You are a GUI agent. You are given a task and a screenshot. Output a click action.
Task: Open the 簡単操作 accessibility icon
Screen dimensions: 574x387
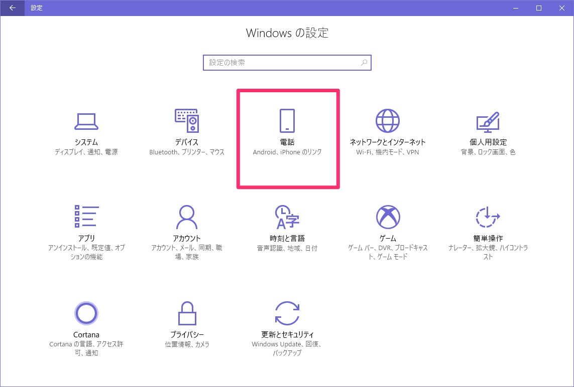488,217
